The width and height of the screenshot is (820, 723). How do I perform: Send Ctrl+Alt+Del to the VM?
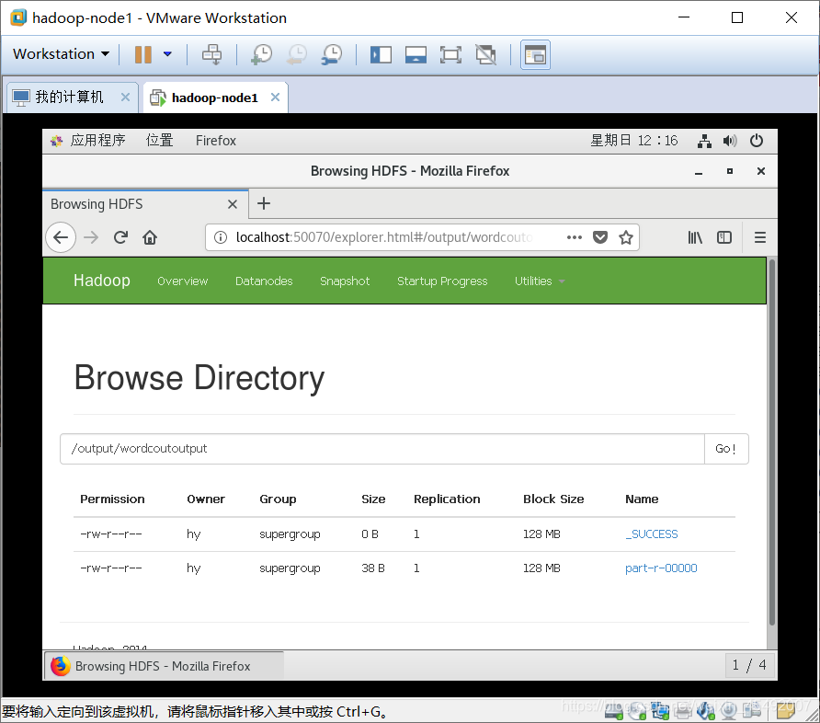coord(211,54)
